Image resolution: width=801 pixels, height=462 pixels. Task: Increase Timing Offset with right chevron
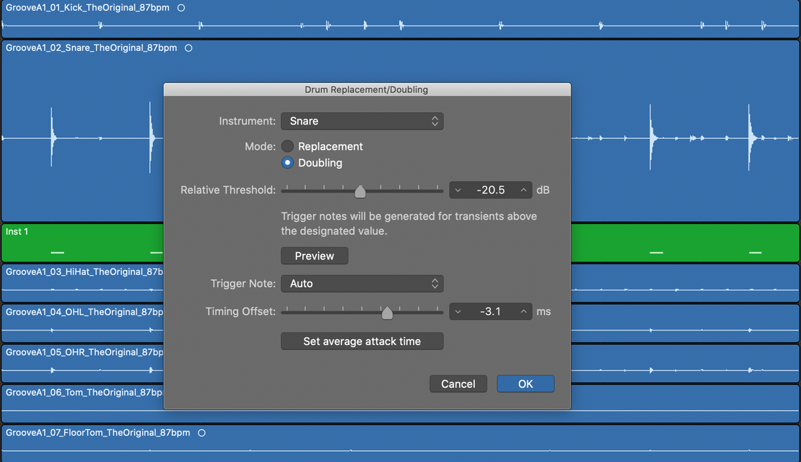tap(524, 312)
